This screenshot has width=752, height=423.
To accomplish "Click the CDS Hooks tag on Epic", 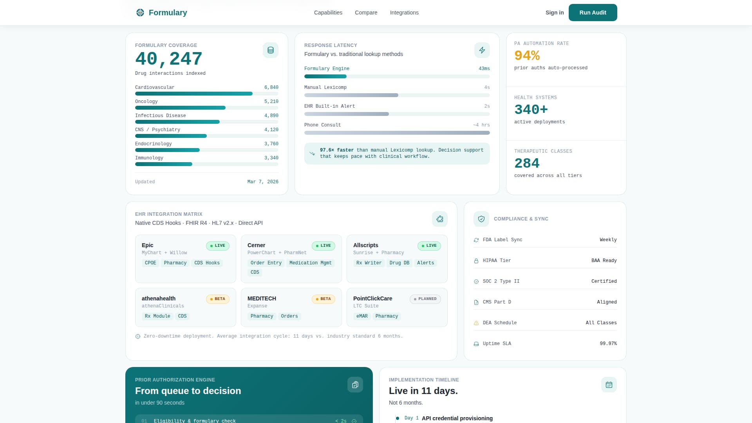I will (207, 263).
